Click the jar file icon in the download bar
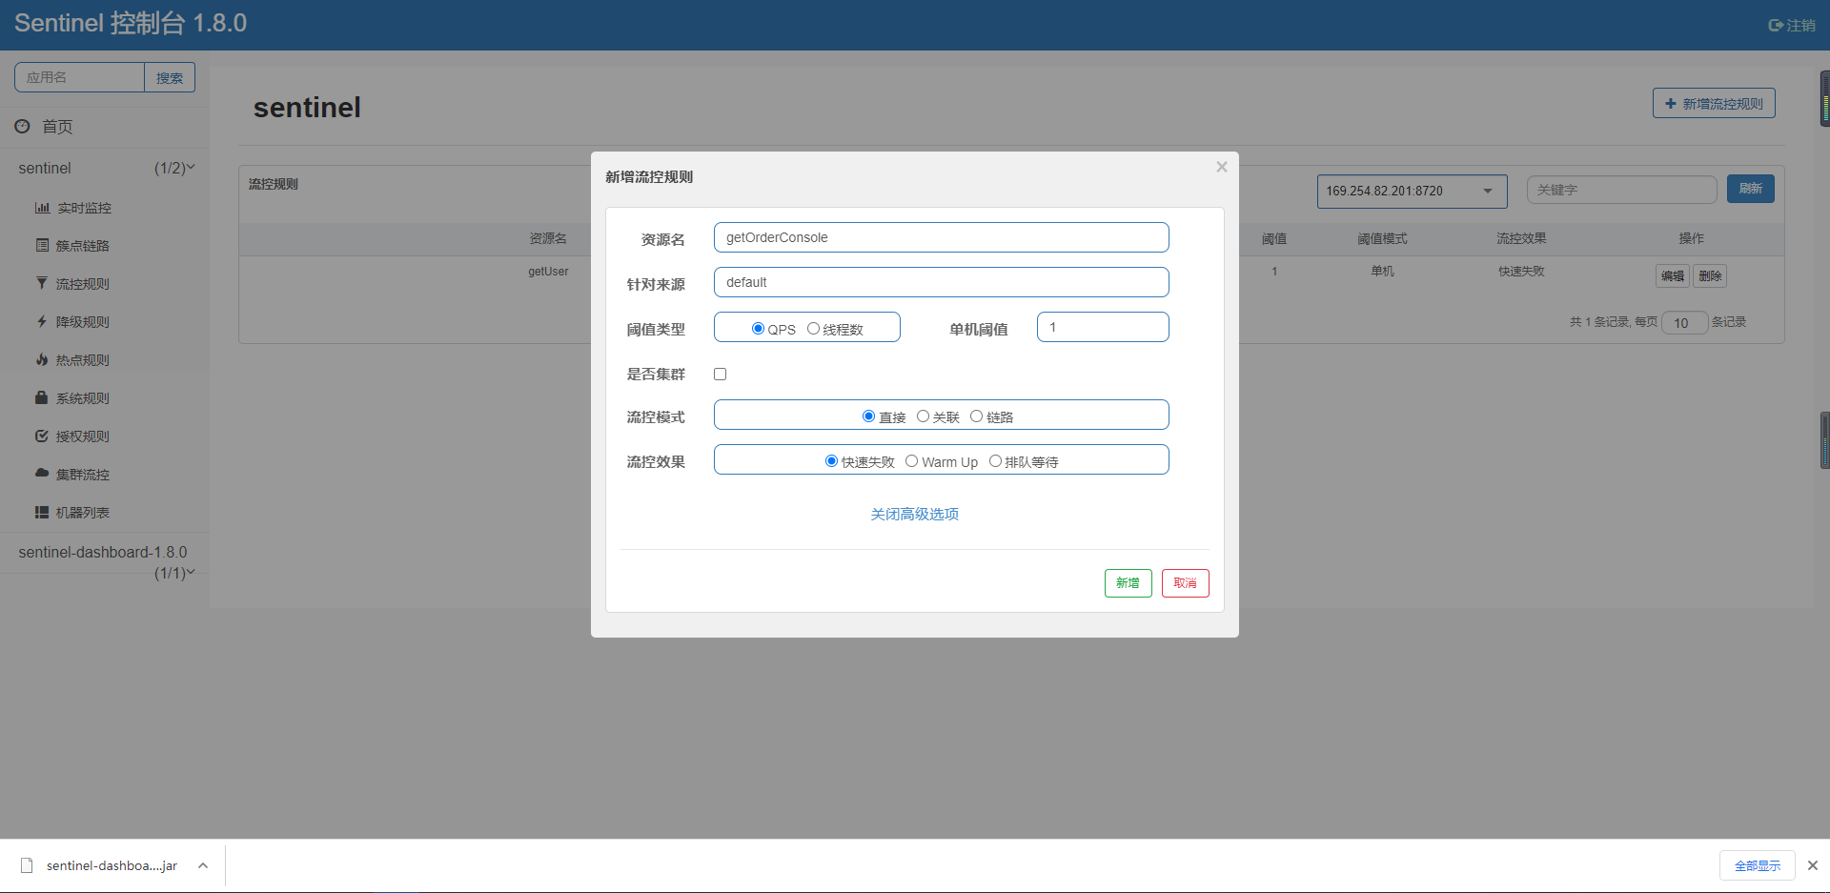The image size is (1830, 893). tap(27, 865)
